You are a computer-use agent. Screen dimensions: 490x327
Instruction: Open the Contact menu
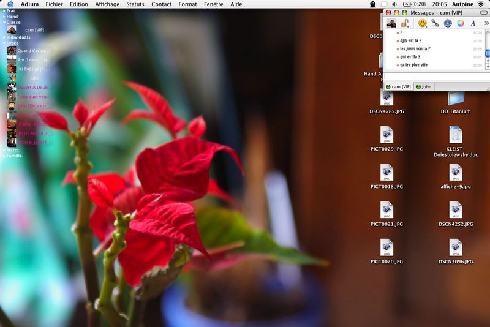161,4
